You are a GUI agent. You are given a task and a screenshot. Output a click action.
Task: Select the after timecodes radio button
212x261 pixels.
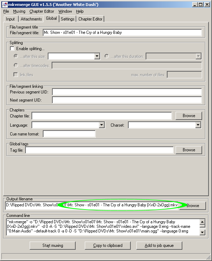click(x=16, y=65)
